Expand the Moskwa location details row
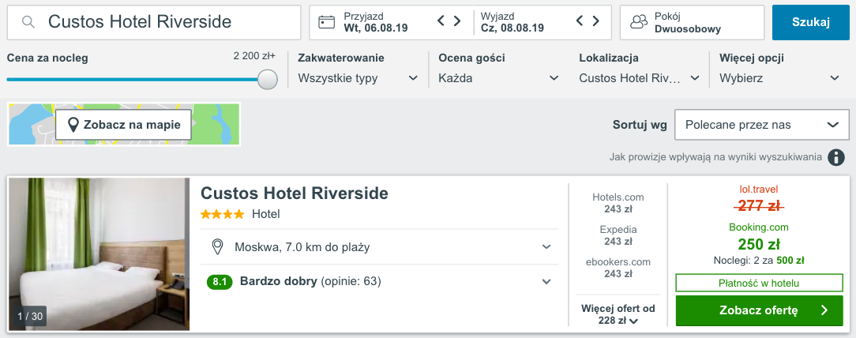The image size is (856, 338). (x=379, y=247)
